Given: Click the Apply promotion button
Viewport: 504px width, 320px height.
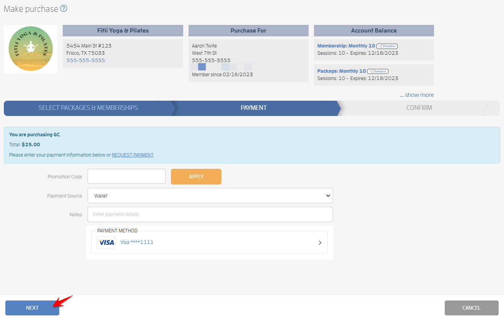Looking at the screenshot, I should coord(196,176).
